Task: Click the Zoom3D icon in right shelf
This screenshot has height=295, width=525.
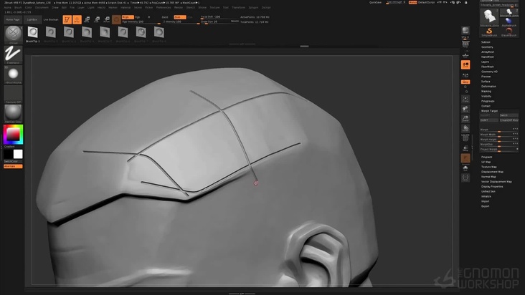Action: 465,119
